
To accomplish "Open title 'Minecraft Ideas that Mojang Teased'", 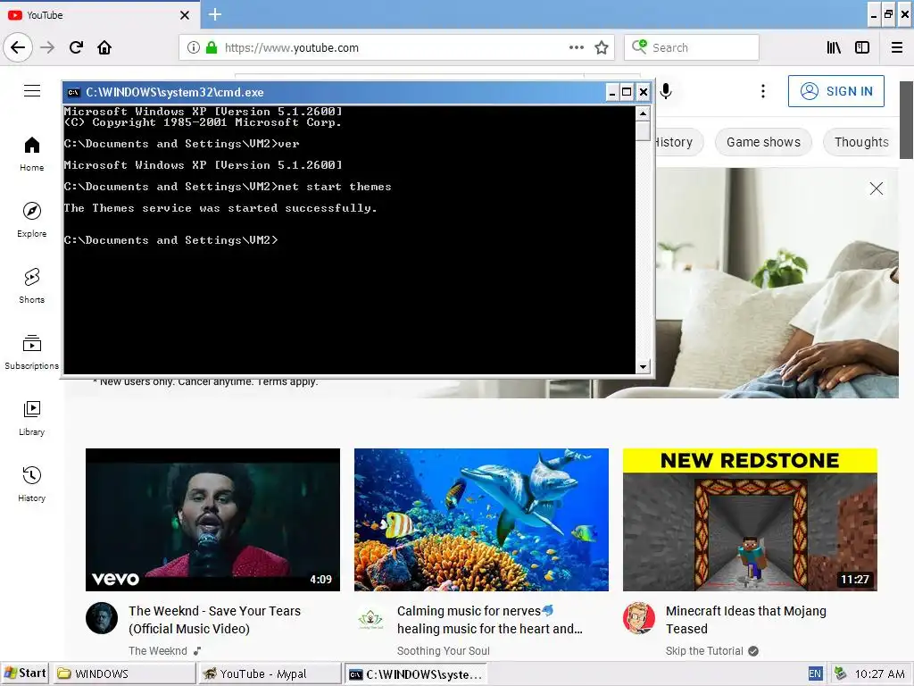I will pos(746,620).
